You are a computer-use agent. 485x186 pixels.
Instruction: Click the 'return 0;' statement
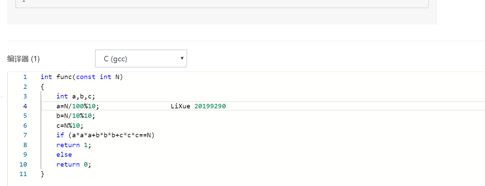click(74, 165)
